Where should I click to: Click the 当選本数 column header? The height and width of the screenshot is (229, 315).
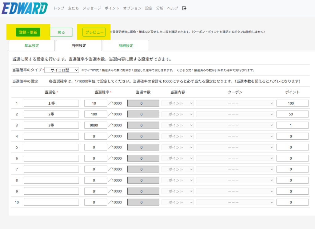143,92
